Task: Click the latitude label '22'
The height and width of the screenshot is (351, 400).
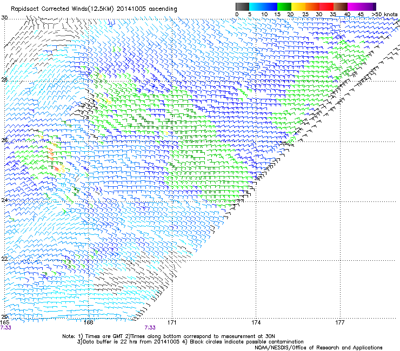Action: (4, 259)
